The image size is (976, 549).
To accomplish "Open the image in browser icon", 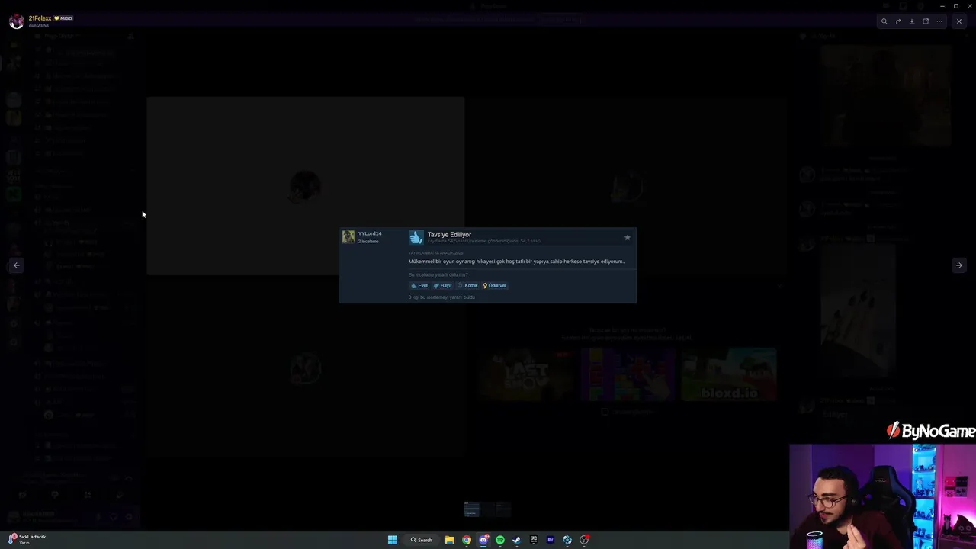I will tap(926, 21).
